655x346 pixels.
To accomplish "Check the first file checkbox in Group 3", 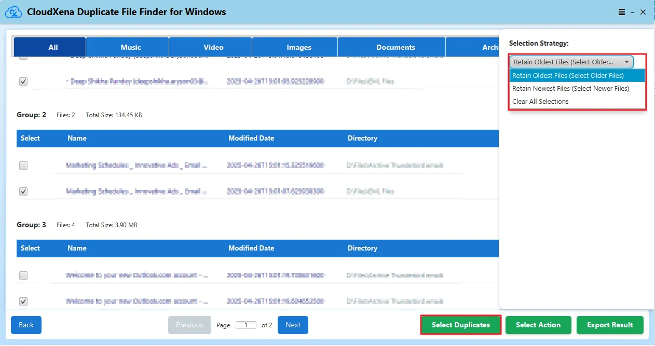I will coord(23,275).
